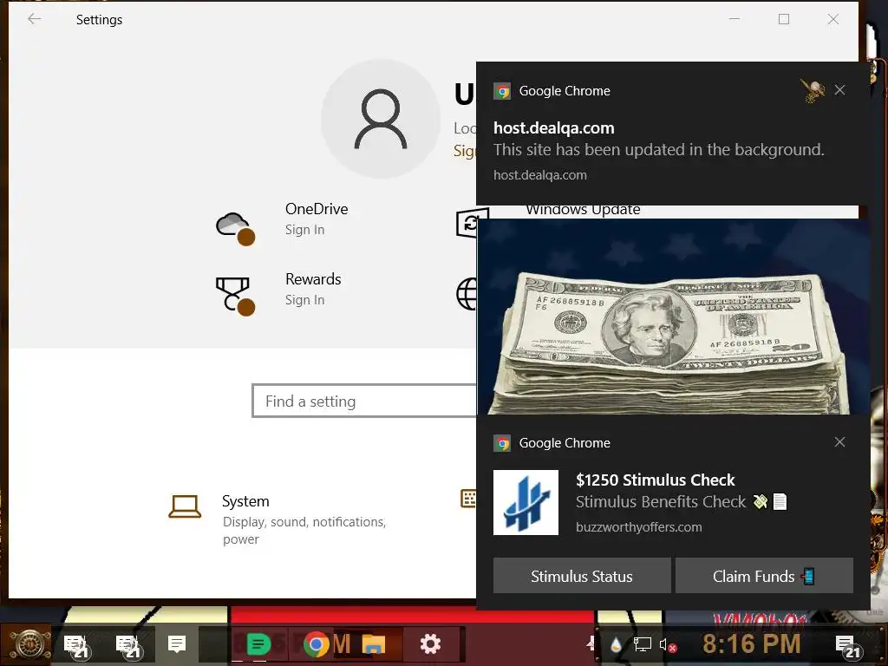Close the Settings window
The height and width of the screenshot is (666, 888).
coord(833,19)
